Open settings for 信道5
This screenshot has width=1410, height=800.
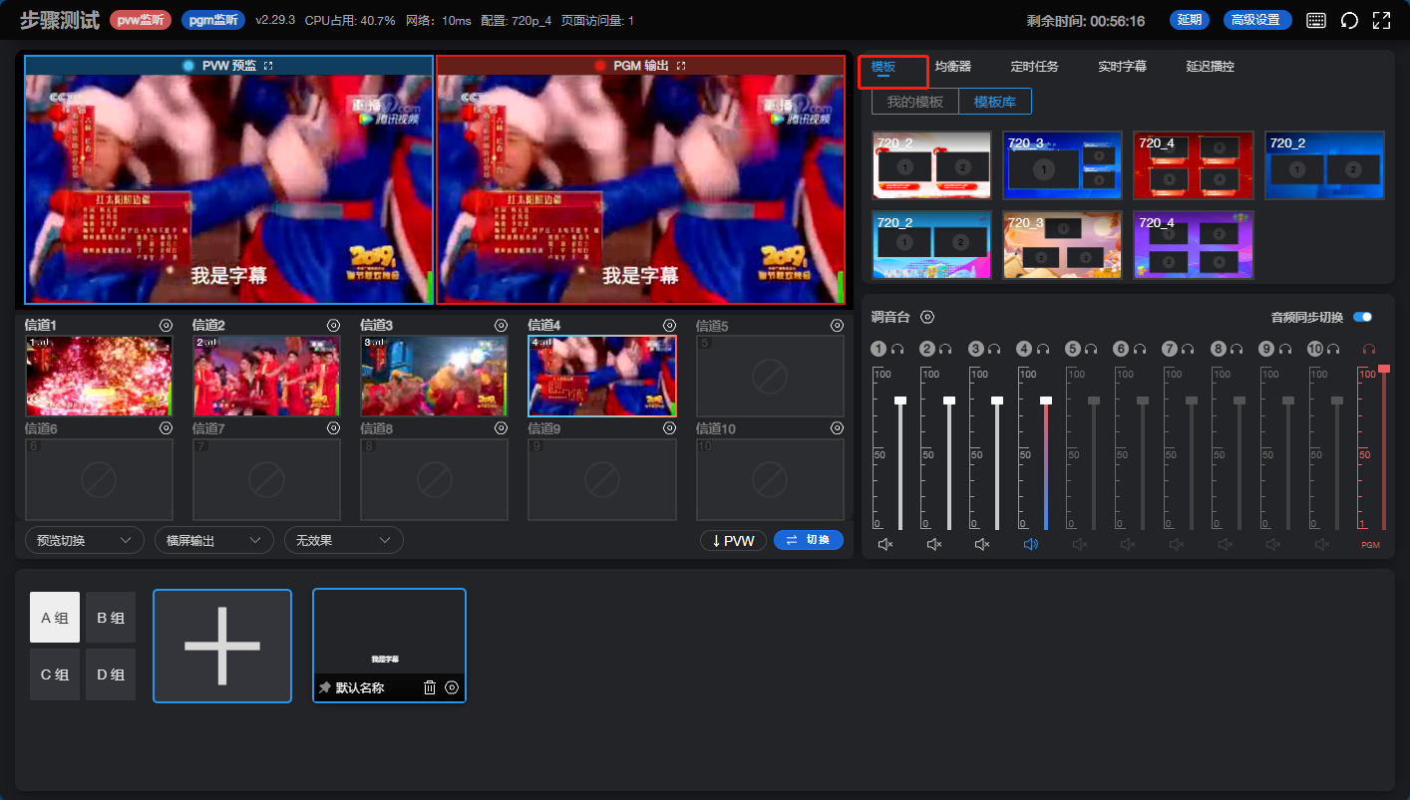837,325
